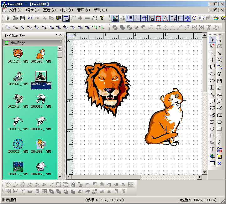Viewport: 226px width, 204px height.
Task: Click the magnifier zoom icon
Action: click(x=194, y=18)
